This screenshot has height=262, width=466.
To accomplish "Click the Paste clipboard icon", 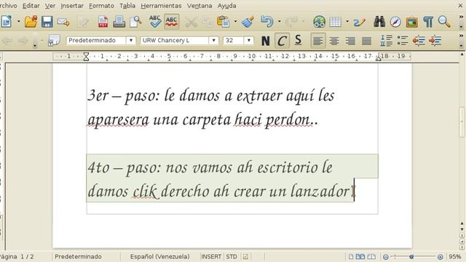I will pos(224,22).
